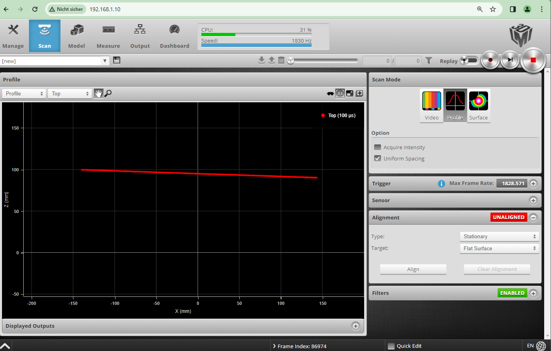
Task: Open the job name dropdown arrow
Action: (x=105, y=61)
